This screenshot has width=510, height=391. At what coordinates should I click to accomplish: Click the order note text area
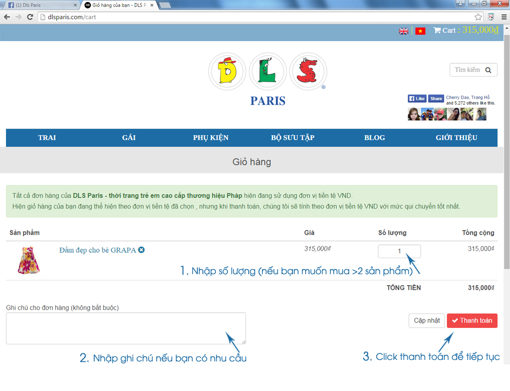pyautogui.click(x=126, y=328)
